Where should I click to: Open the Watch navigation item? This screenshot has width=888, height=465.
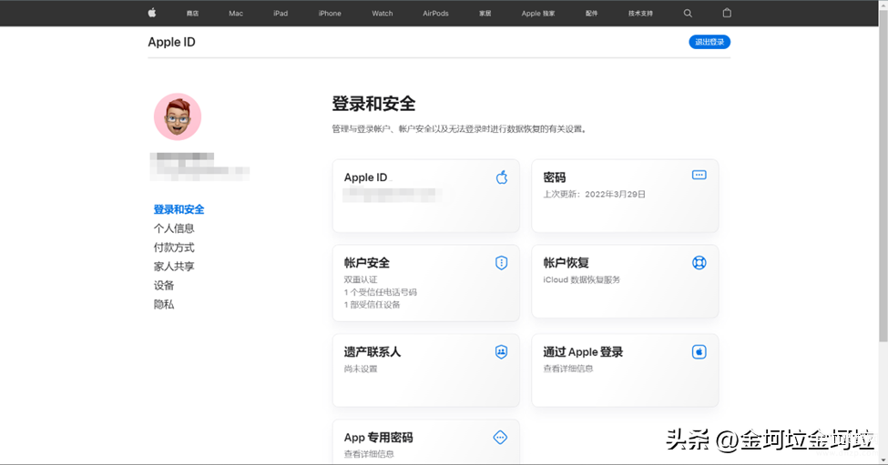[x=383, y=14]
